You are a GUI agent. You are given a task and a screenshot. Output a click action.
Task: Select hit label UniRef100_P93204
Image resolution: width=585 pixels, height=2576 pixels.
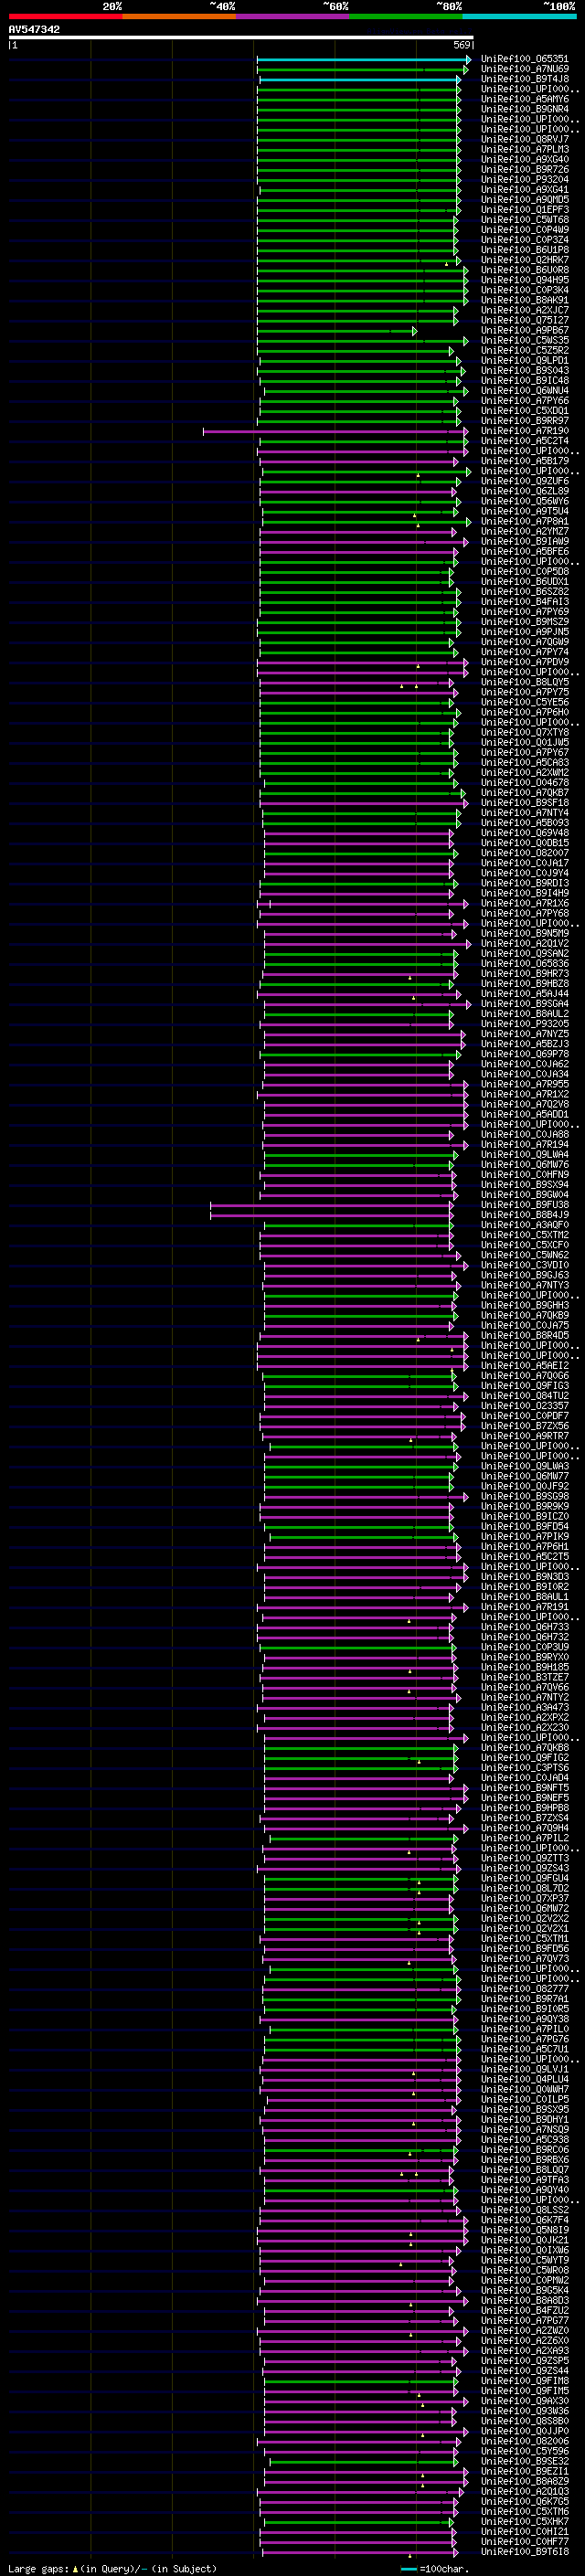click(x=525, y=179)
